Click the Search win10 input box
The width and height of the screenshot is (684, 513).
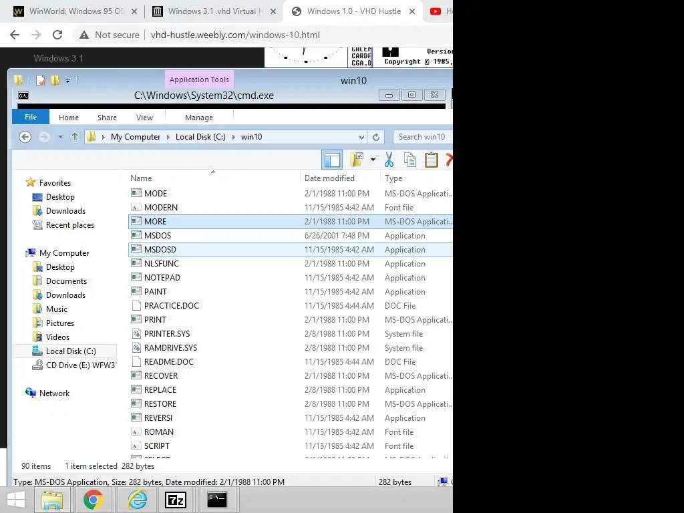point(422,137)
